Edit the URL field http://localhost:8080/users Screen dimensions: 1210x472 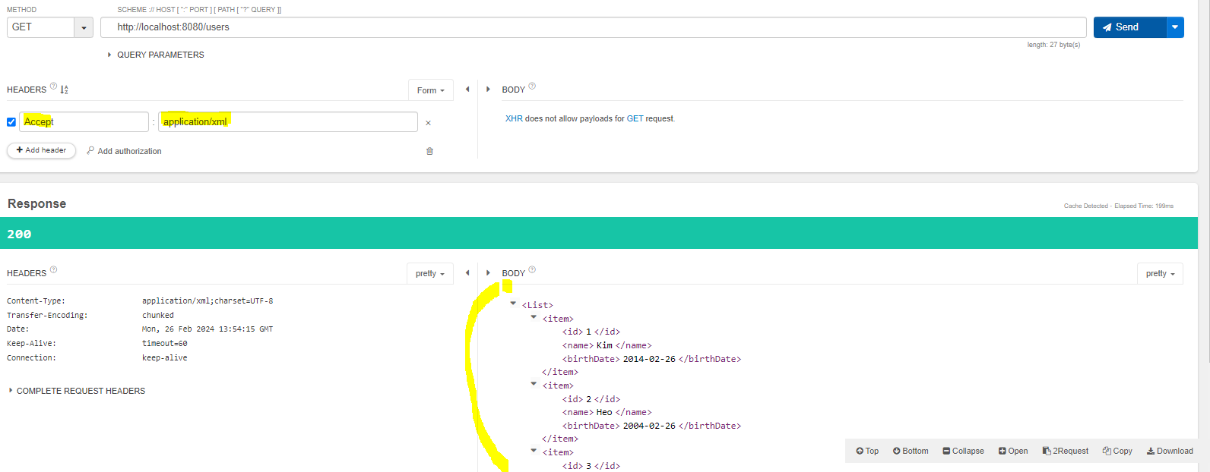[593, 27]
